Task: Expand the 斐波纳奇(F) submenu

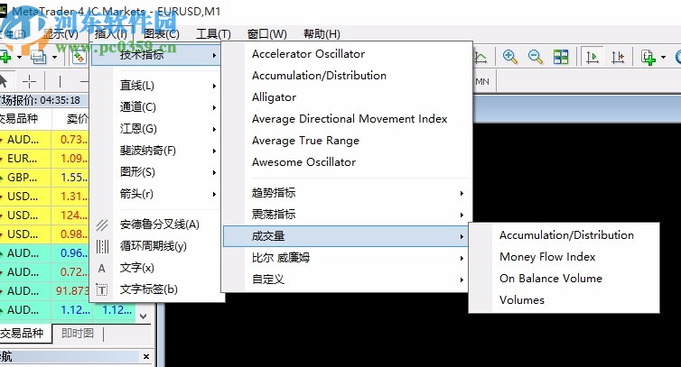Action: pyautogui.click(x=157, y=151)
